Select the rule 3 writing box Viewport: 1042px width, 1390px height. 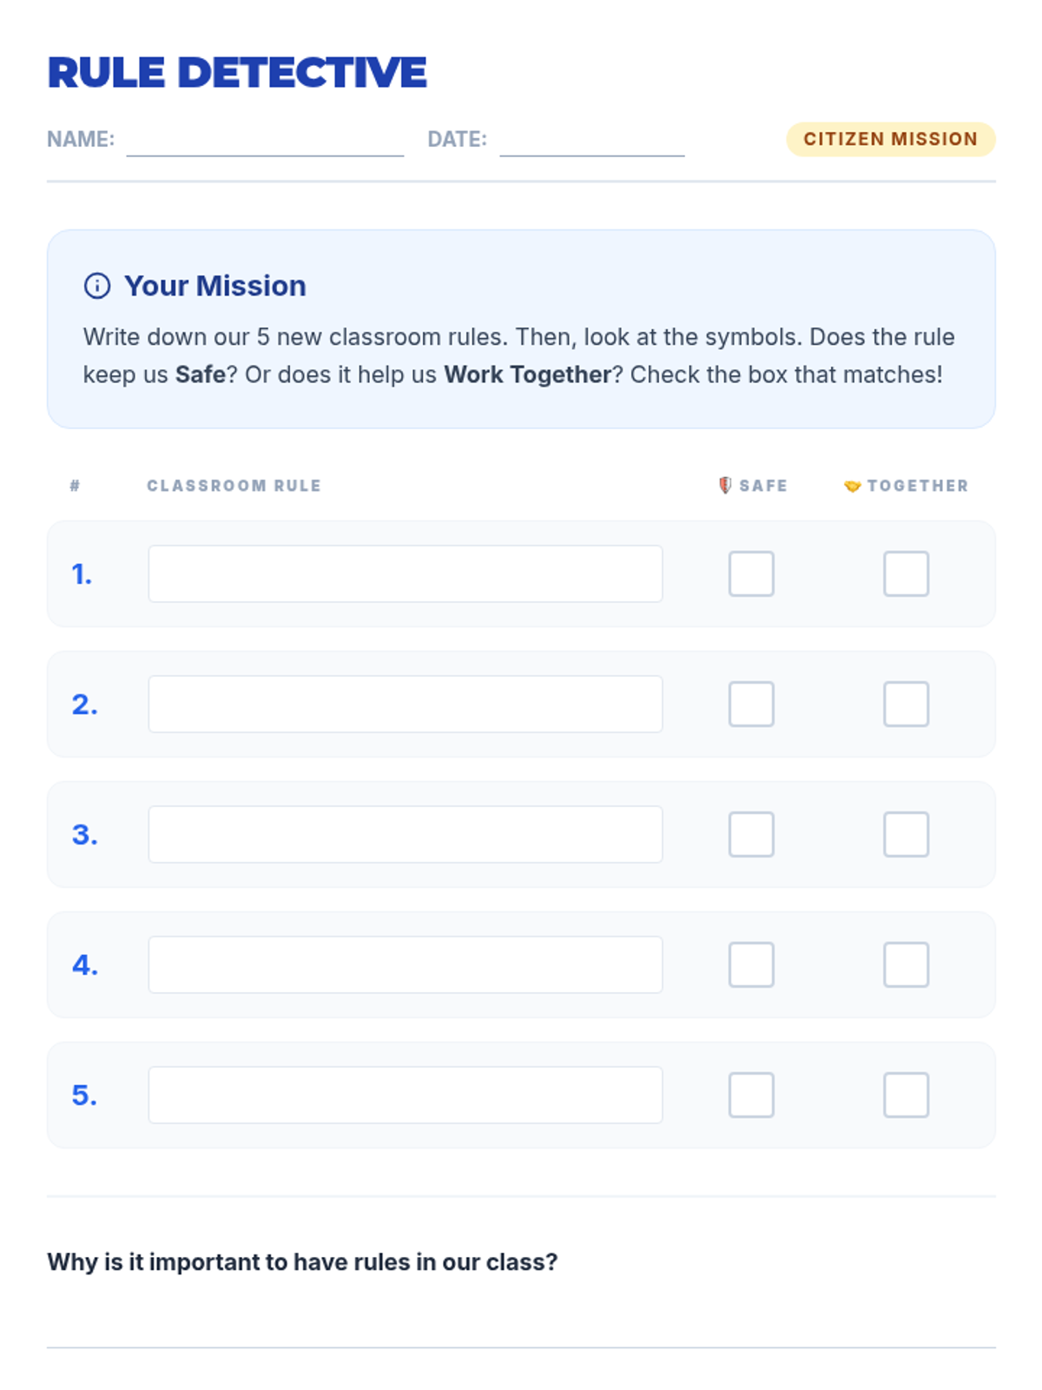click(x=405, y=834)
